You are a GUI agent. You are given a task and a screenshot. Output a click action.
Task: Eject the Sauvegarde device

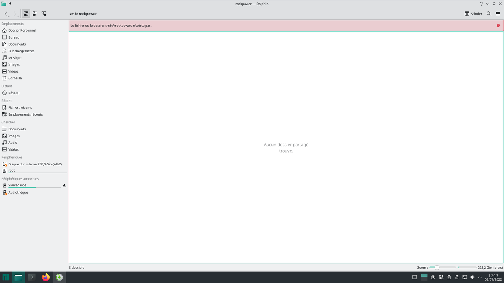pyautogui.click(x=64, y=186)
